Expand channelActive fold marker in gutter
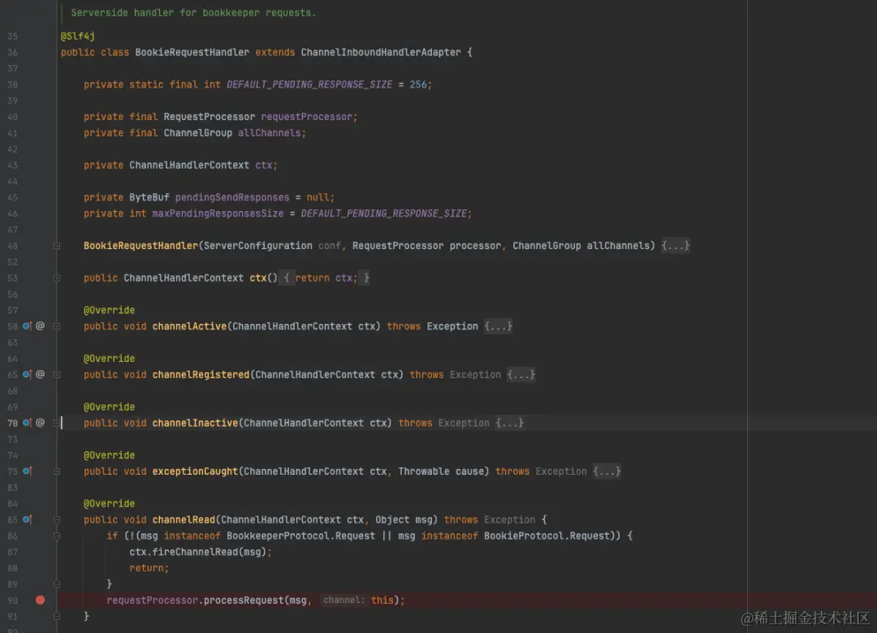Screen dimensions: 877x633 point(57,326)
